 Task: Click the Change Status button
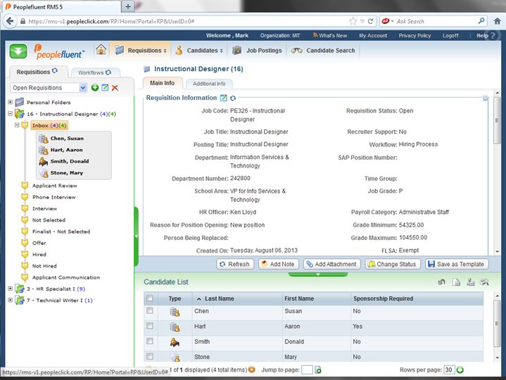pyautogui.click(x=392, y=264)
